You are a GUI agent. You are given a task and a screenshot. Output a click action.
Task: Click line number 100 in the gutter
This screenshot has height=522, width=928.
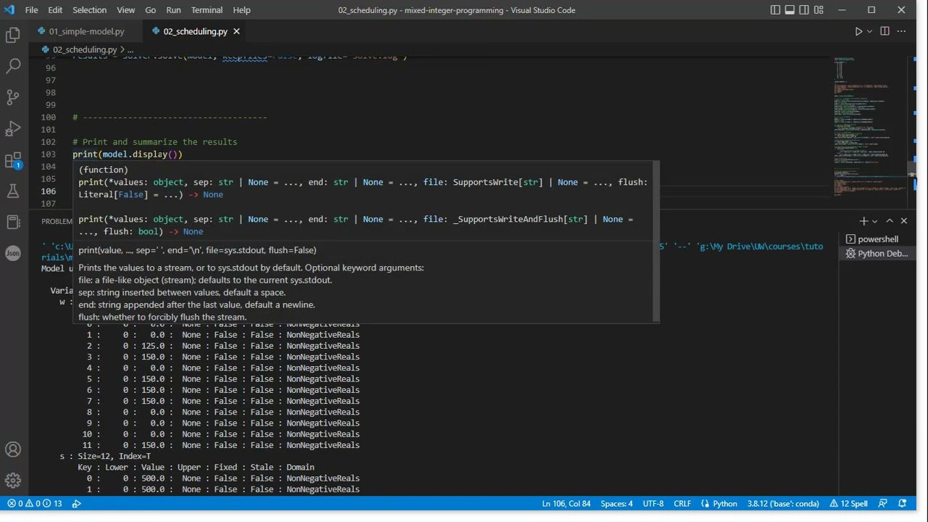pos(49,117)
